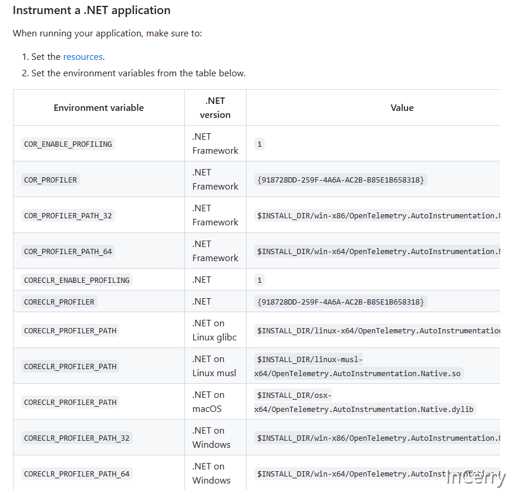Select the CORECLR_PROFILER_PATH_32 variable name
Viewport: 509px width, 490px height.
[x=76, y=438]
